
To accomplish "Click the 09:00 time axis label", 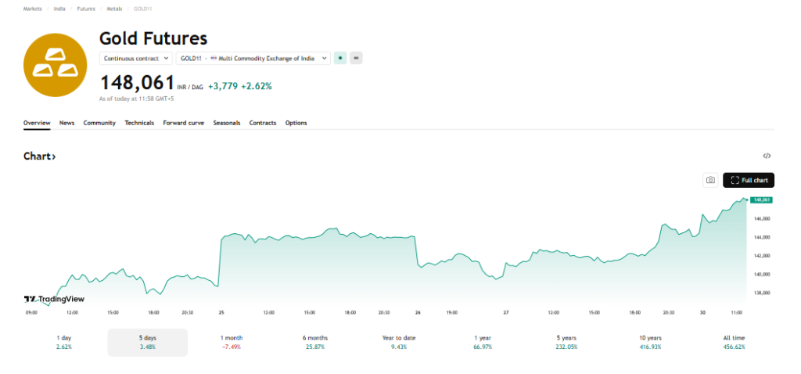I will 31,312.
